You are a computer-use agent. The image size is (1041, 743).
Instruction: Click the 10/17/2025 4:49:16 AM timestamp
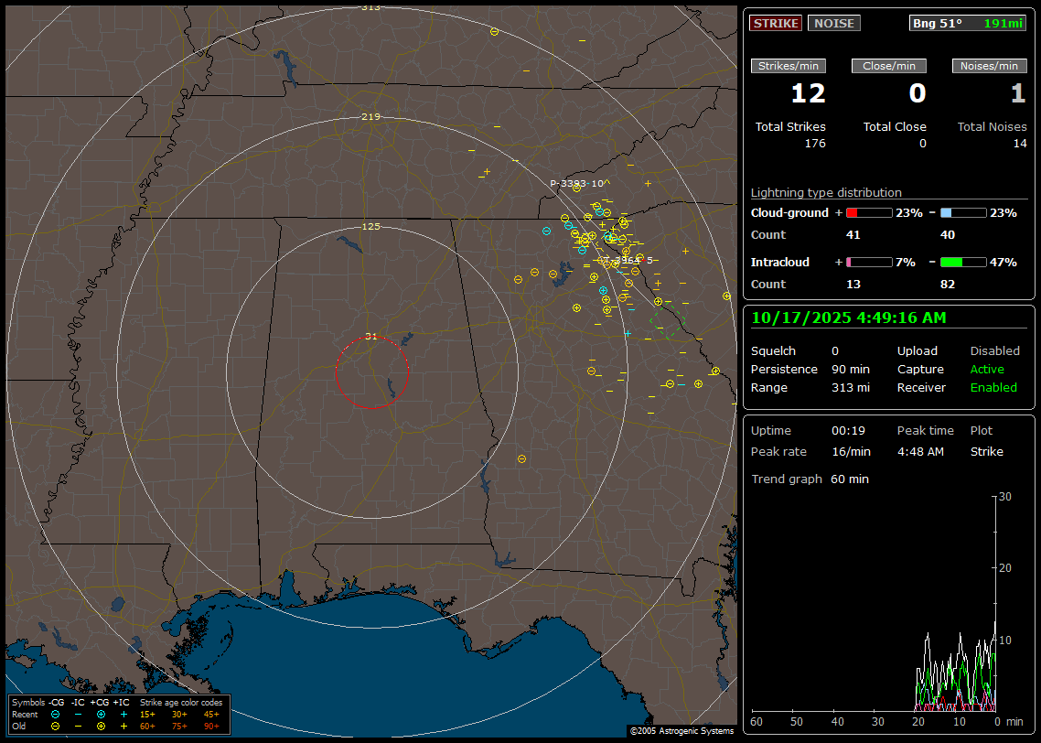click(x=849, y=318)
